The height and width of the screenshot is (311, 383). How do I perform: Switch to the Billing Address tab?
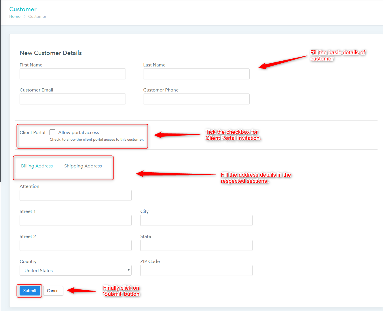(x=37, y=166)
